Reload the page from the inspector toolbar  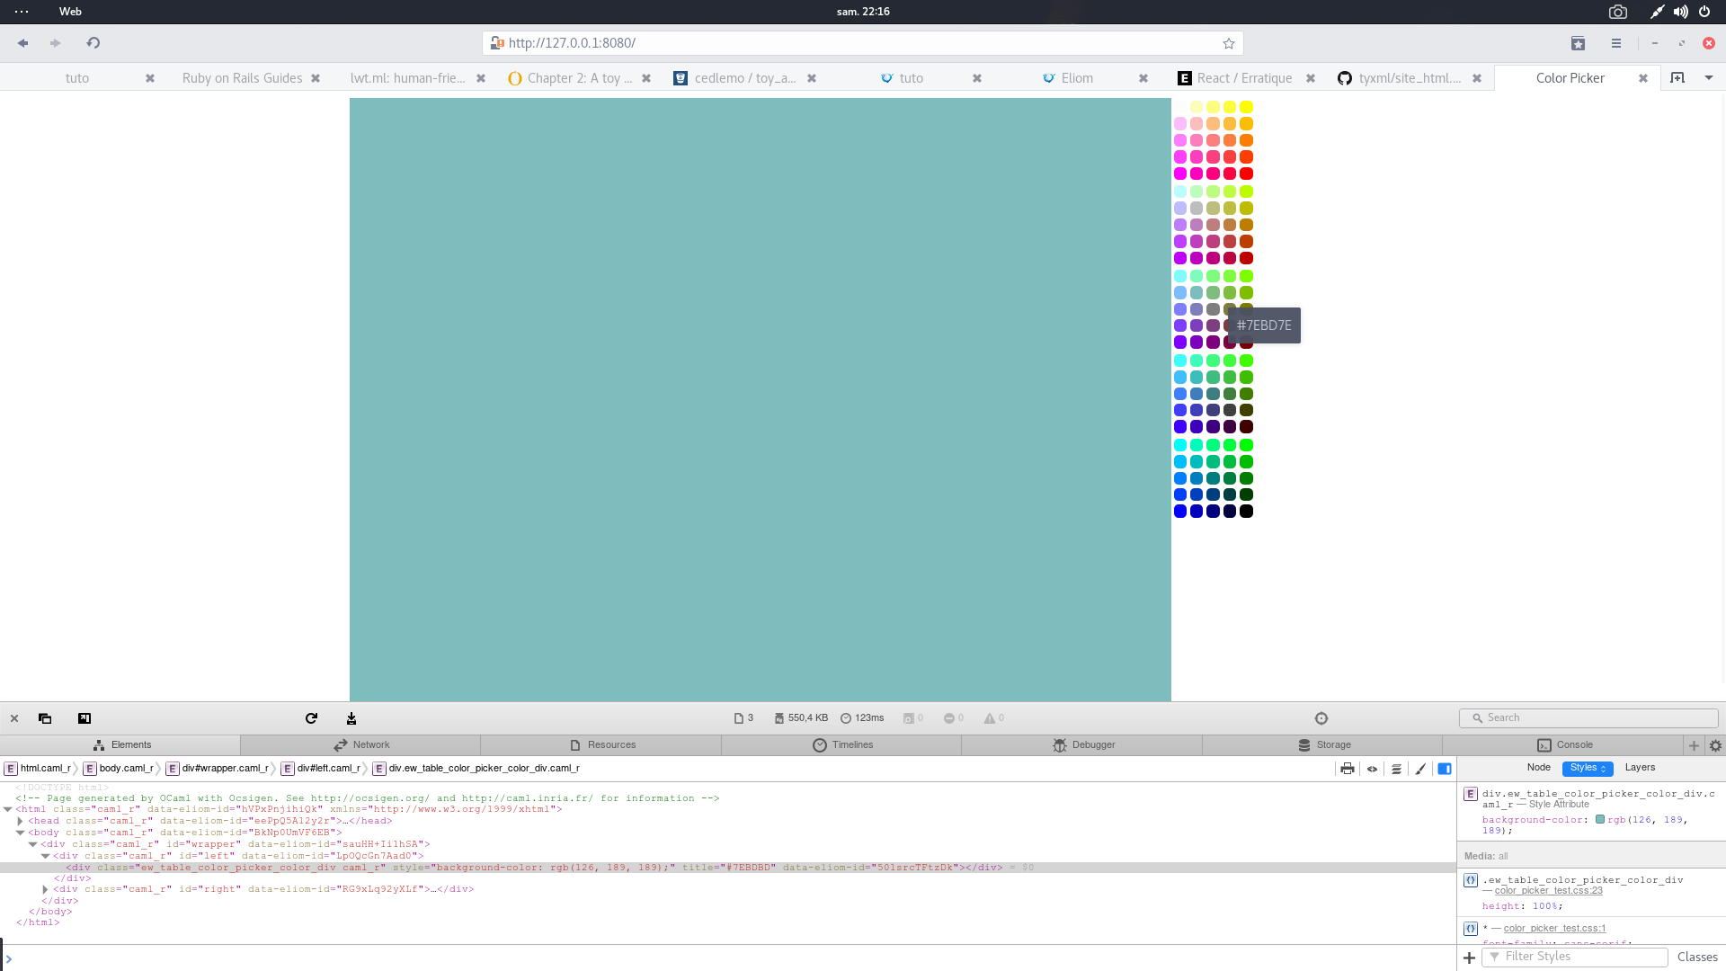click(x=311, y=718)
